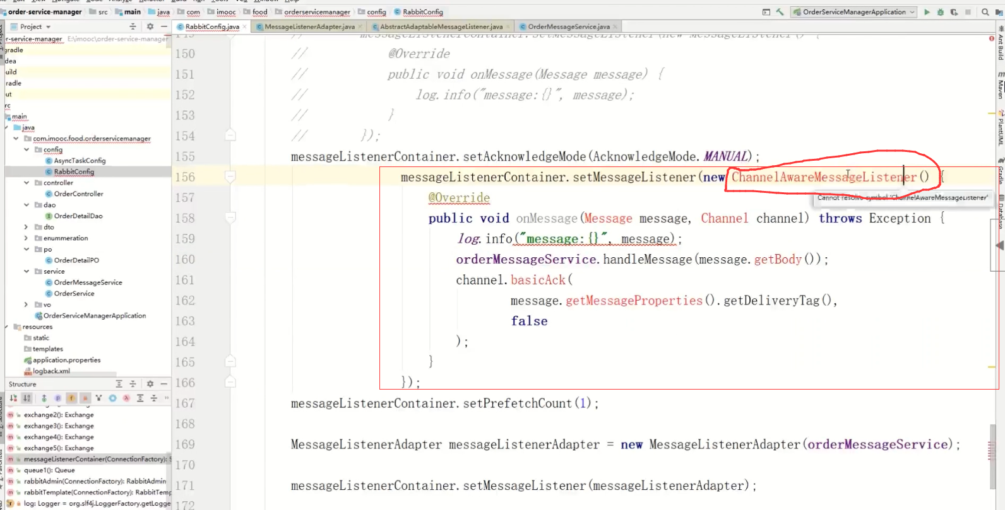Switch to the RabbitConfig.java editor tab
The image size is (1005, 510).
click(x=211, y=26)
